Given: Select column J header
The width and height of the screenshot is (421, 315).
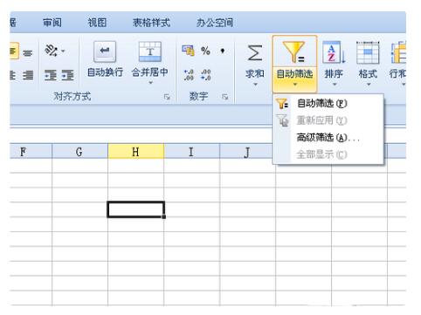Looking at the screenshot, I should [247, 151].
